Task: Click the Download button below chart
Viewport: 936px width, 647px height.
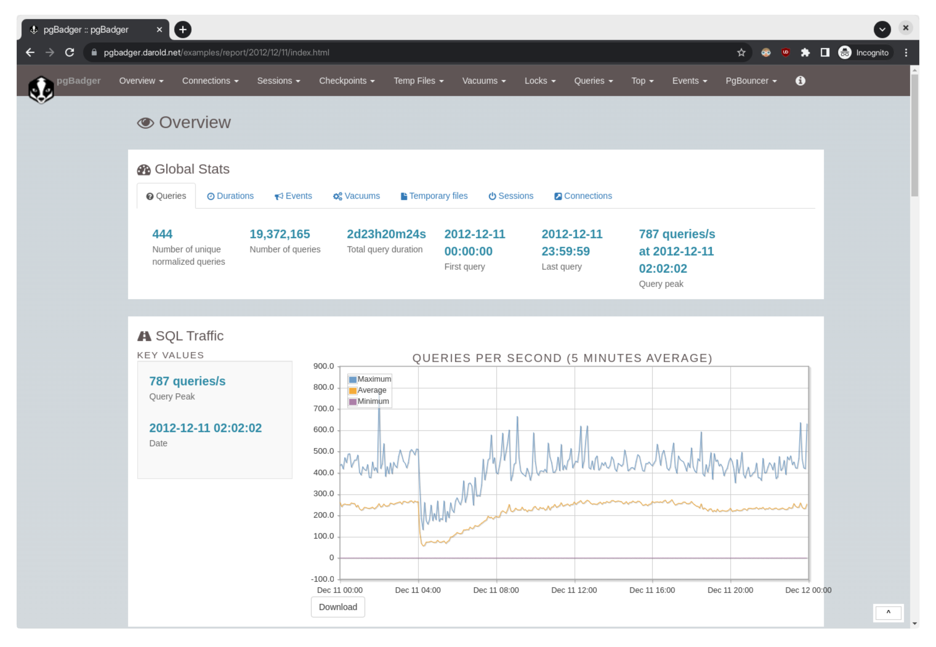Action: click(x=337, y=607)
